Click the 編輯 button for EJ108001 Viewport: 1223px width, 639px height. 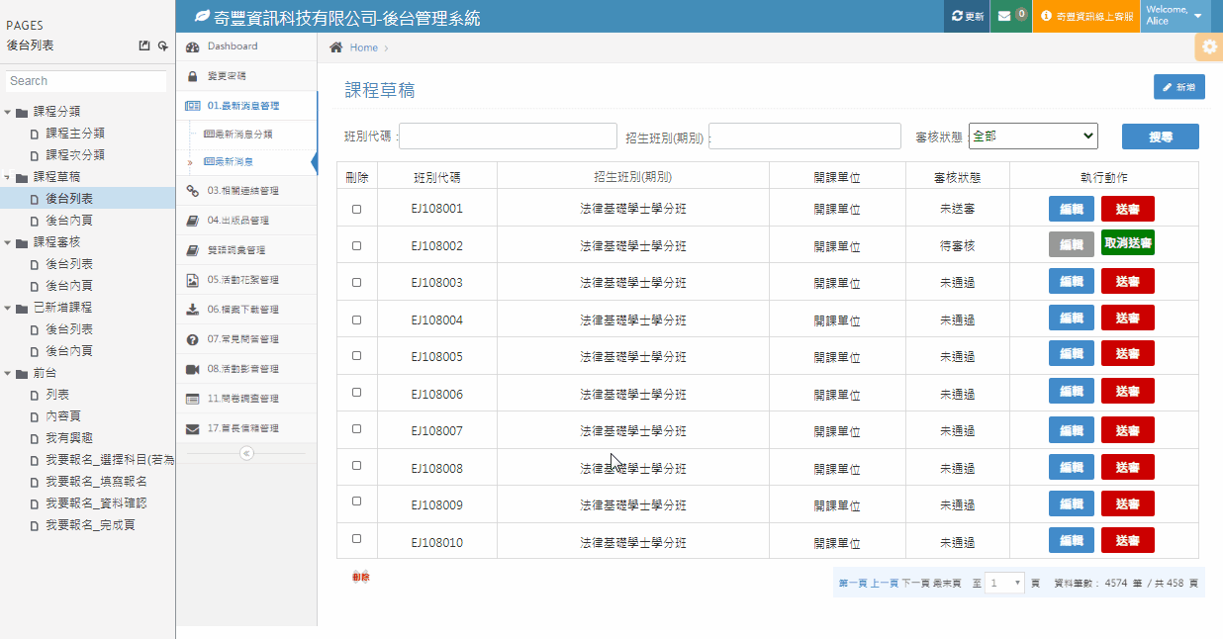1072,209
